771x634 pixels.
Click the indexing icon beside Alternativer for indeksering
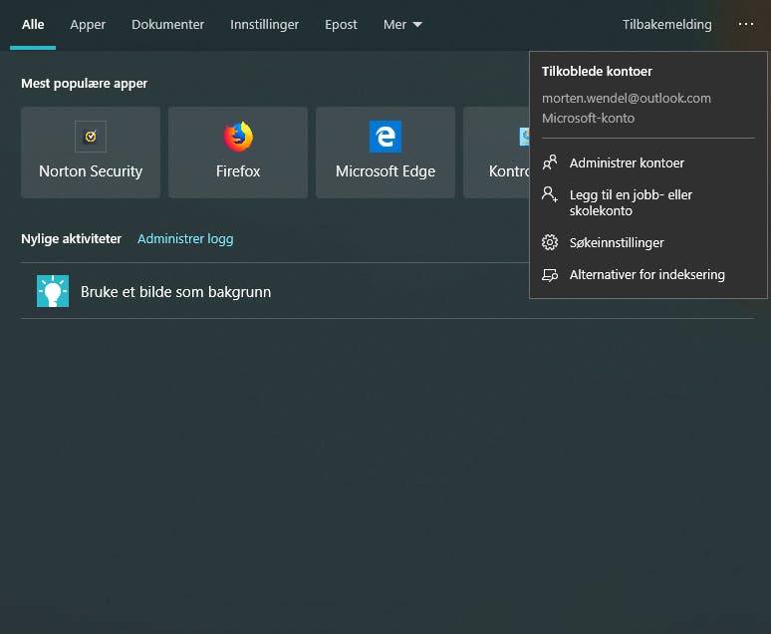tap(550, 275)
